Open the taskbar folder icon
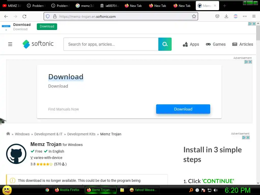Viewport: 260px width, 195px height. click(x=122, y=190)
